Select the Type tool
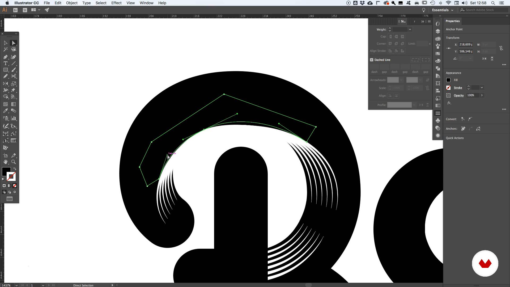This screenshot has width=510, height=287. pyautogui.click(x=6, y=63)
